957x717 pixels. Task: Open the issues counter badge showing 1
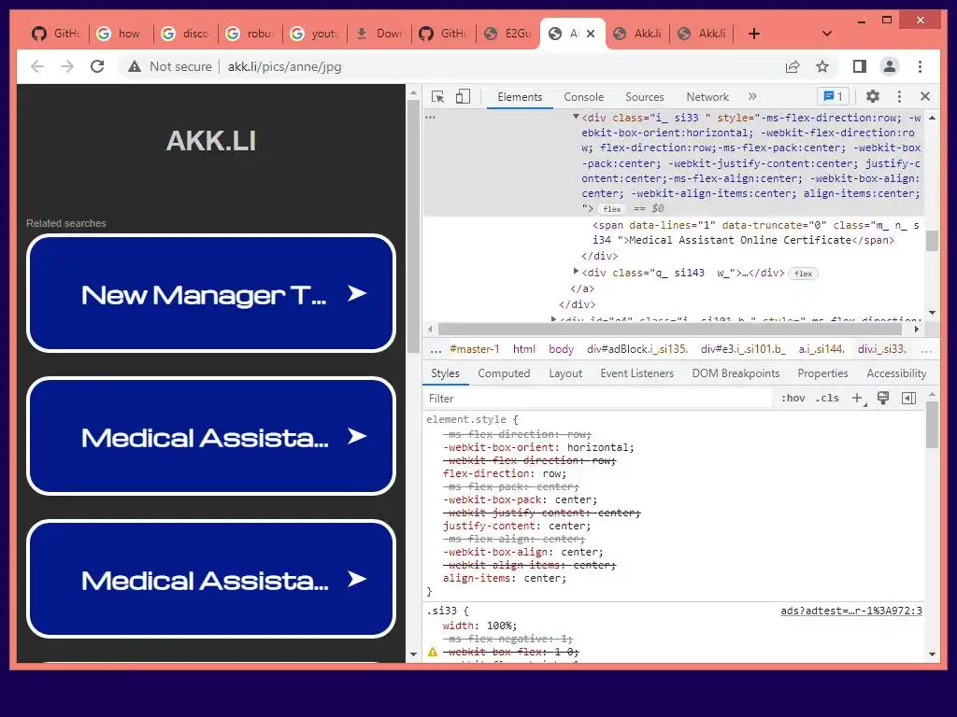[x=833, y=96]
